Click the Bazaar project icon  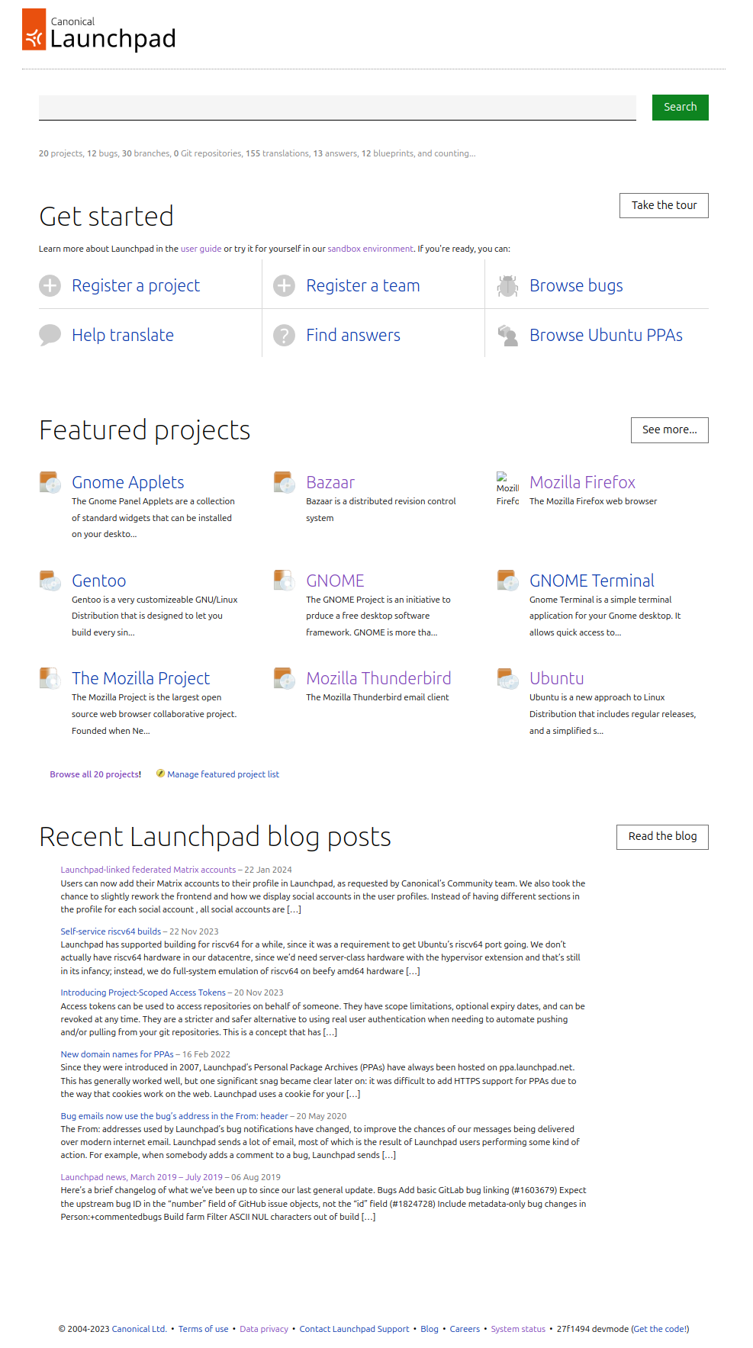click(x=284, y=482)
